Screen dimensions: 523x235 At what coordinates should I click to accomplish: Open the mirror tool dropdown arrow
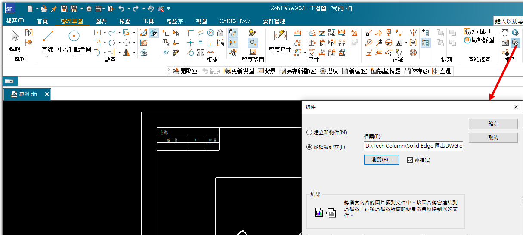click(x=134, y=53)
